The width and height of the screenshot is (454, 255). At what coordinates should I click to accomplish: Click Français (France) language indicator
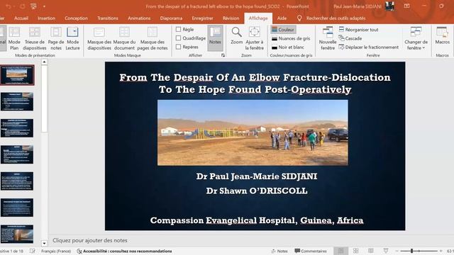pos(56,251)
